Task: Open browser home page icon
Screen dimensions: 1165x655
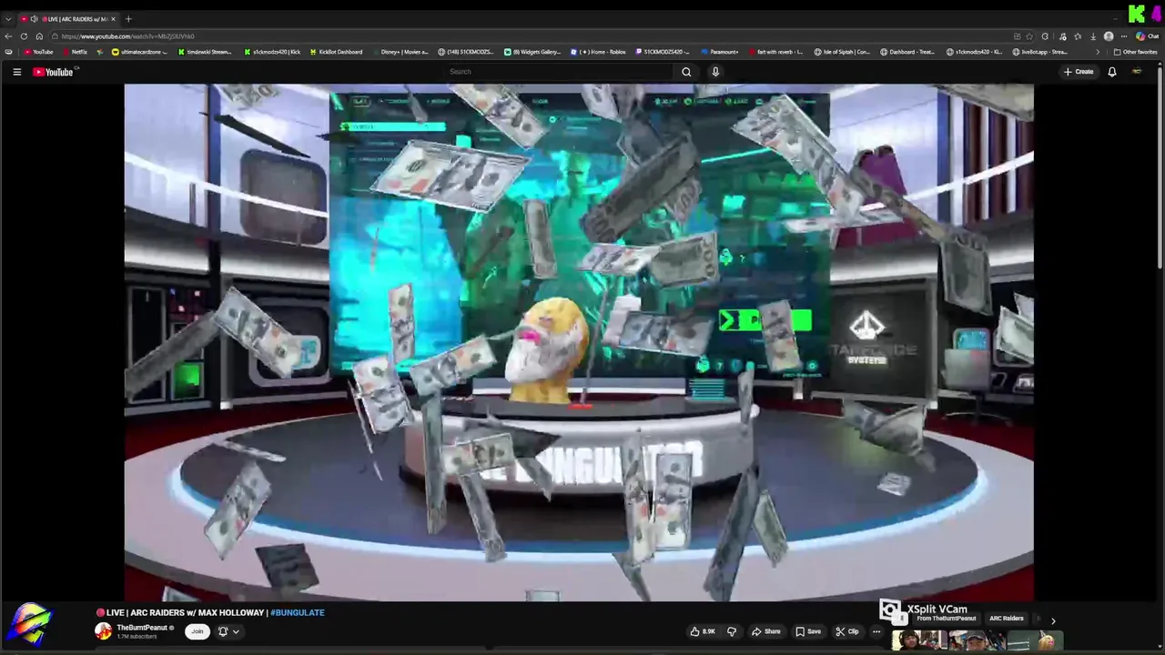Action: [39, 36]
